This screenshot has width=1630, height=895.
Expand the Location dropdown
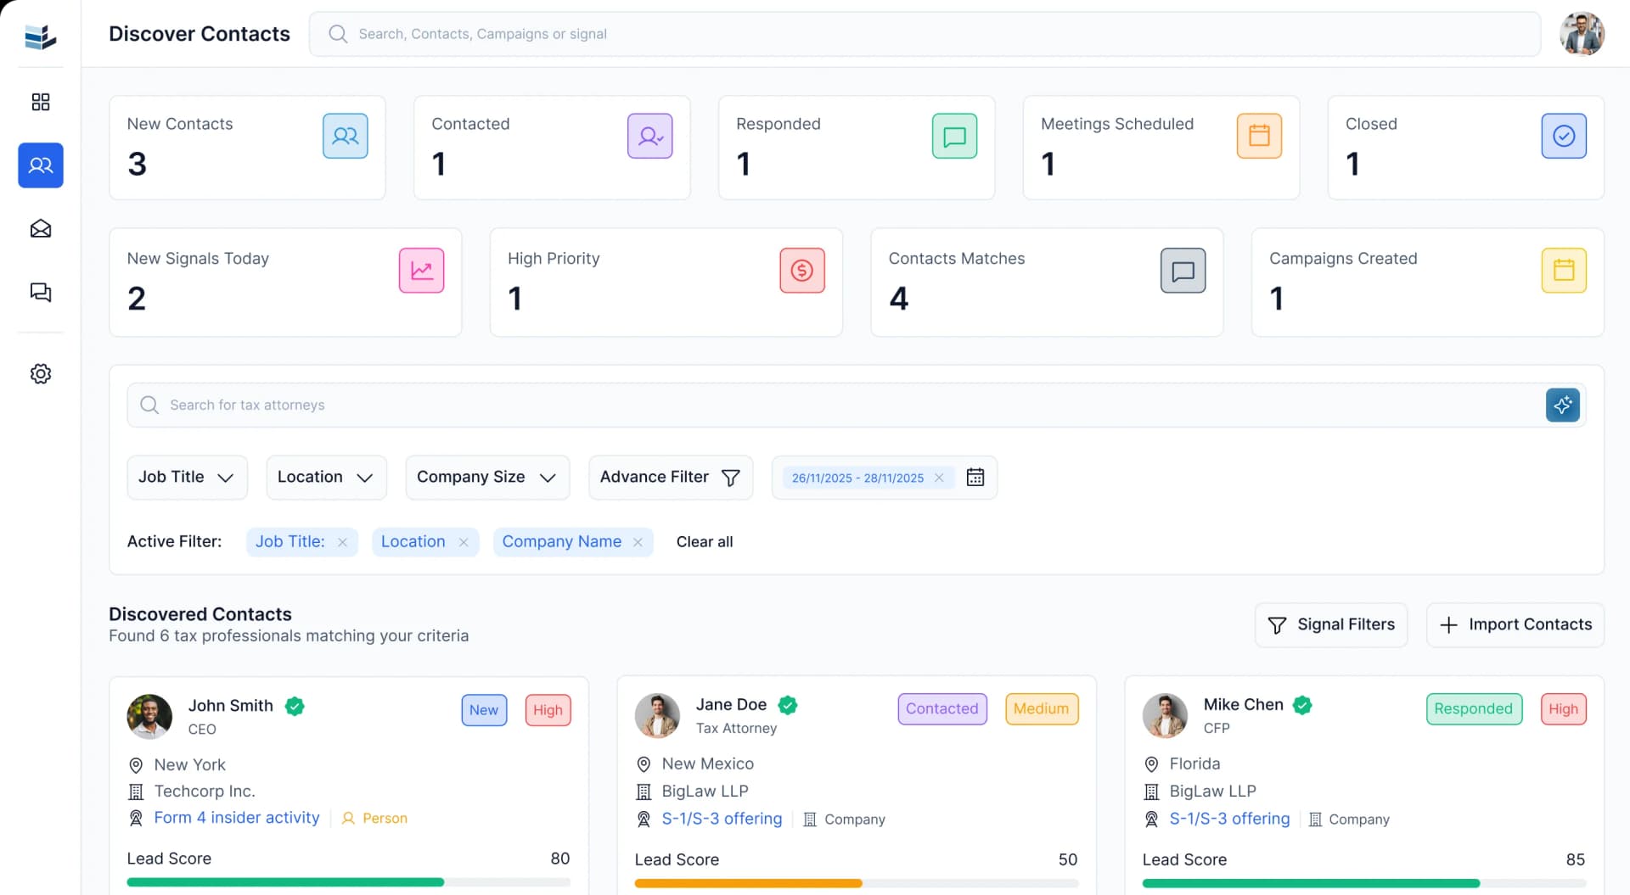(x=326, y=478)
